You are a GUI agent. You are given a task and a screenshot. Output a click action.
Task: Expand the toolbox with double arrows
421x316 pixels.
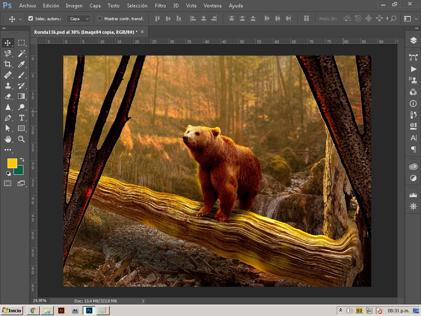[x=4, y=28]
